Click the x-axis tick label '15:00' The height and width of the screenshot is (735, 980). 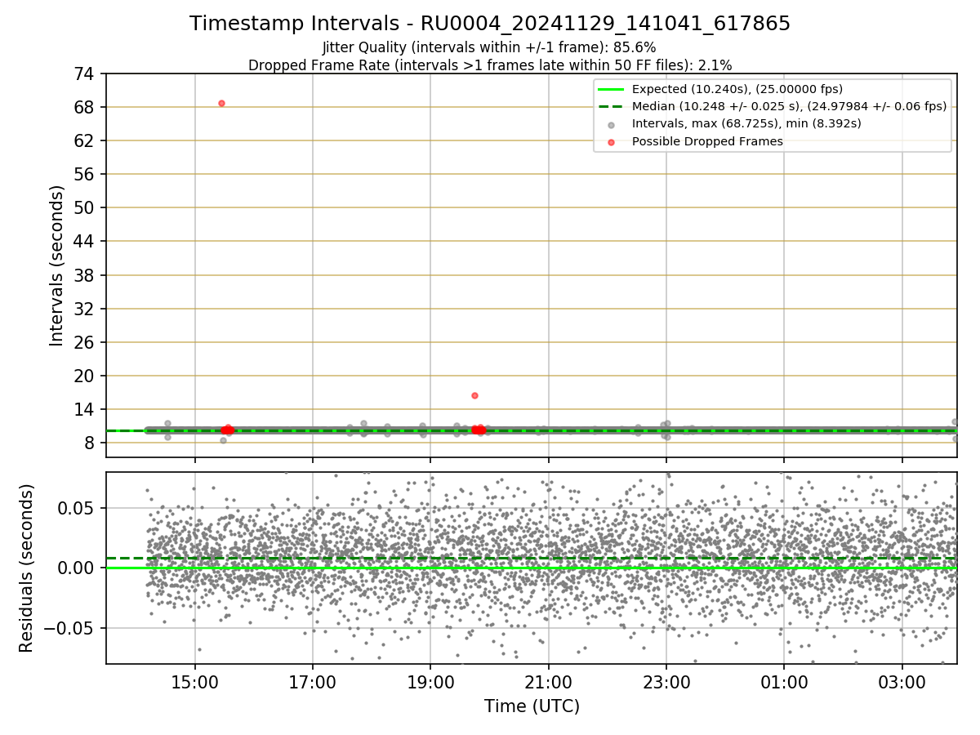point(195,681)
